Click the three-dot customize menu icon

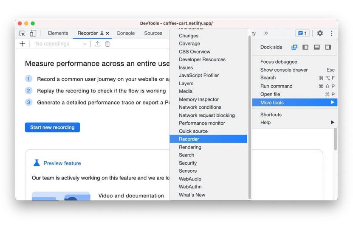point(331,33)
